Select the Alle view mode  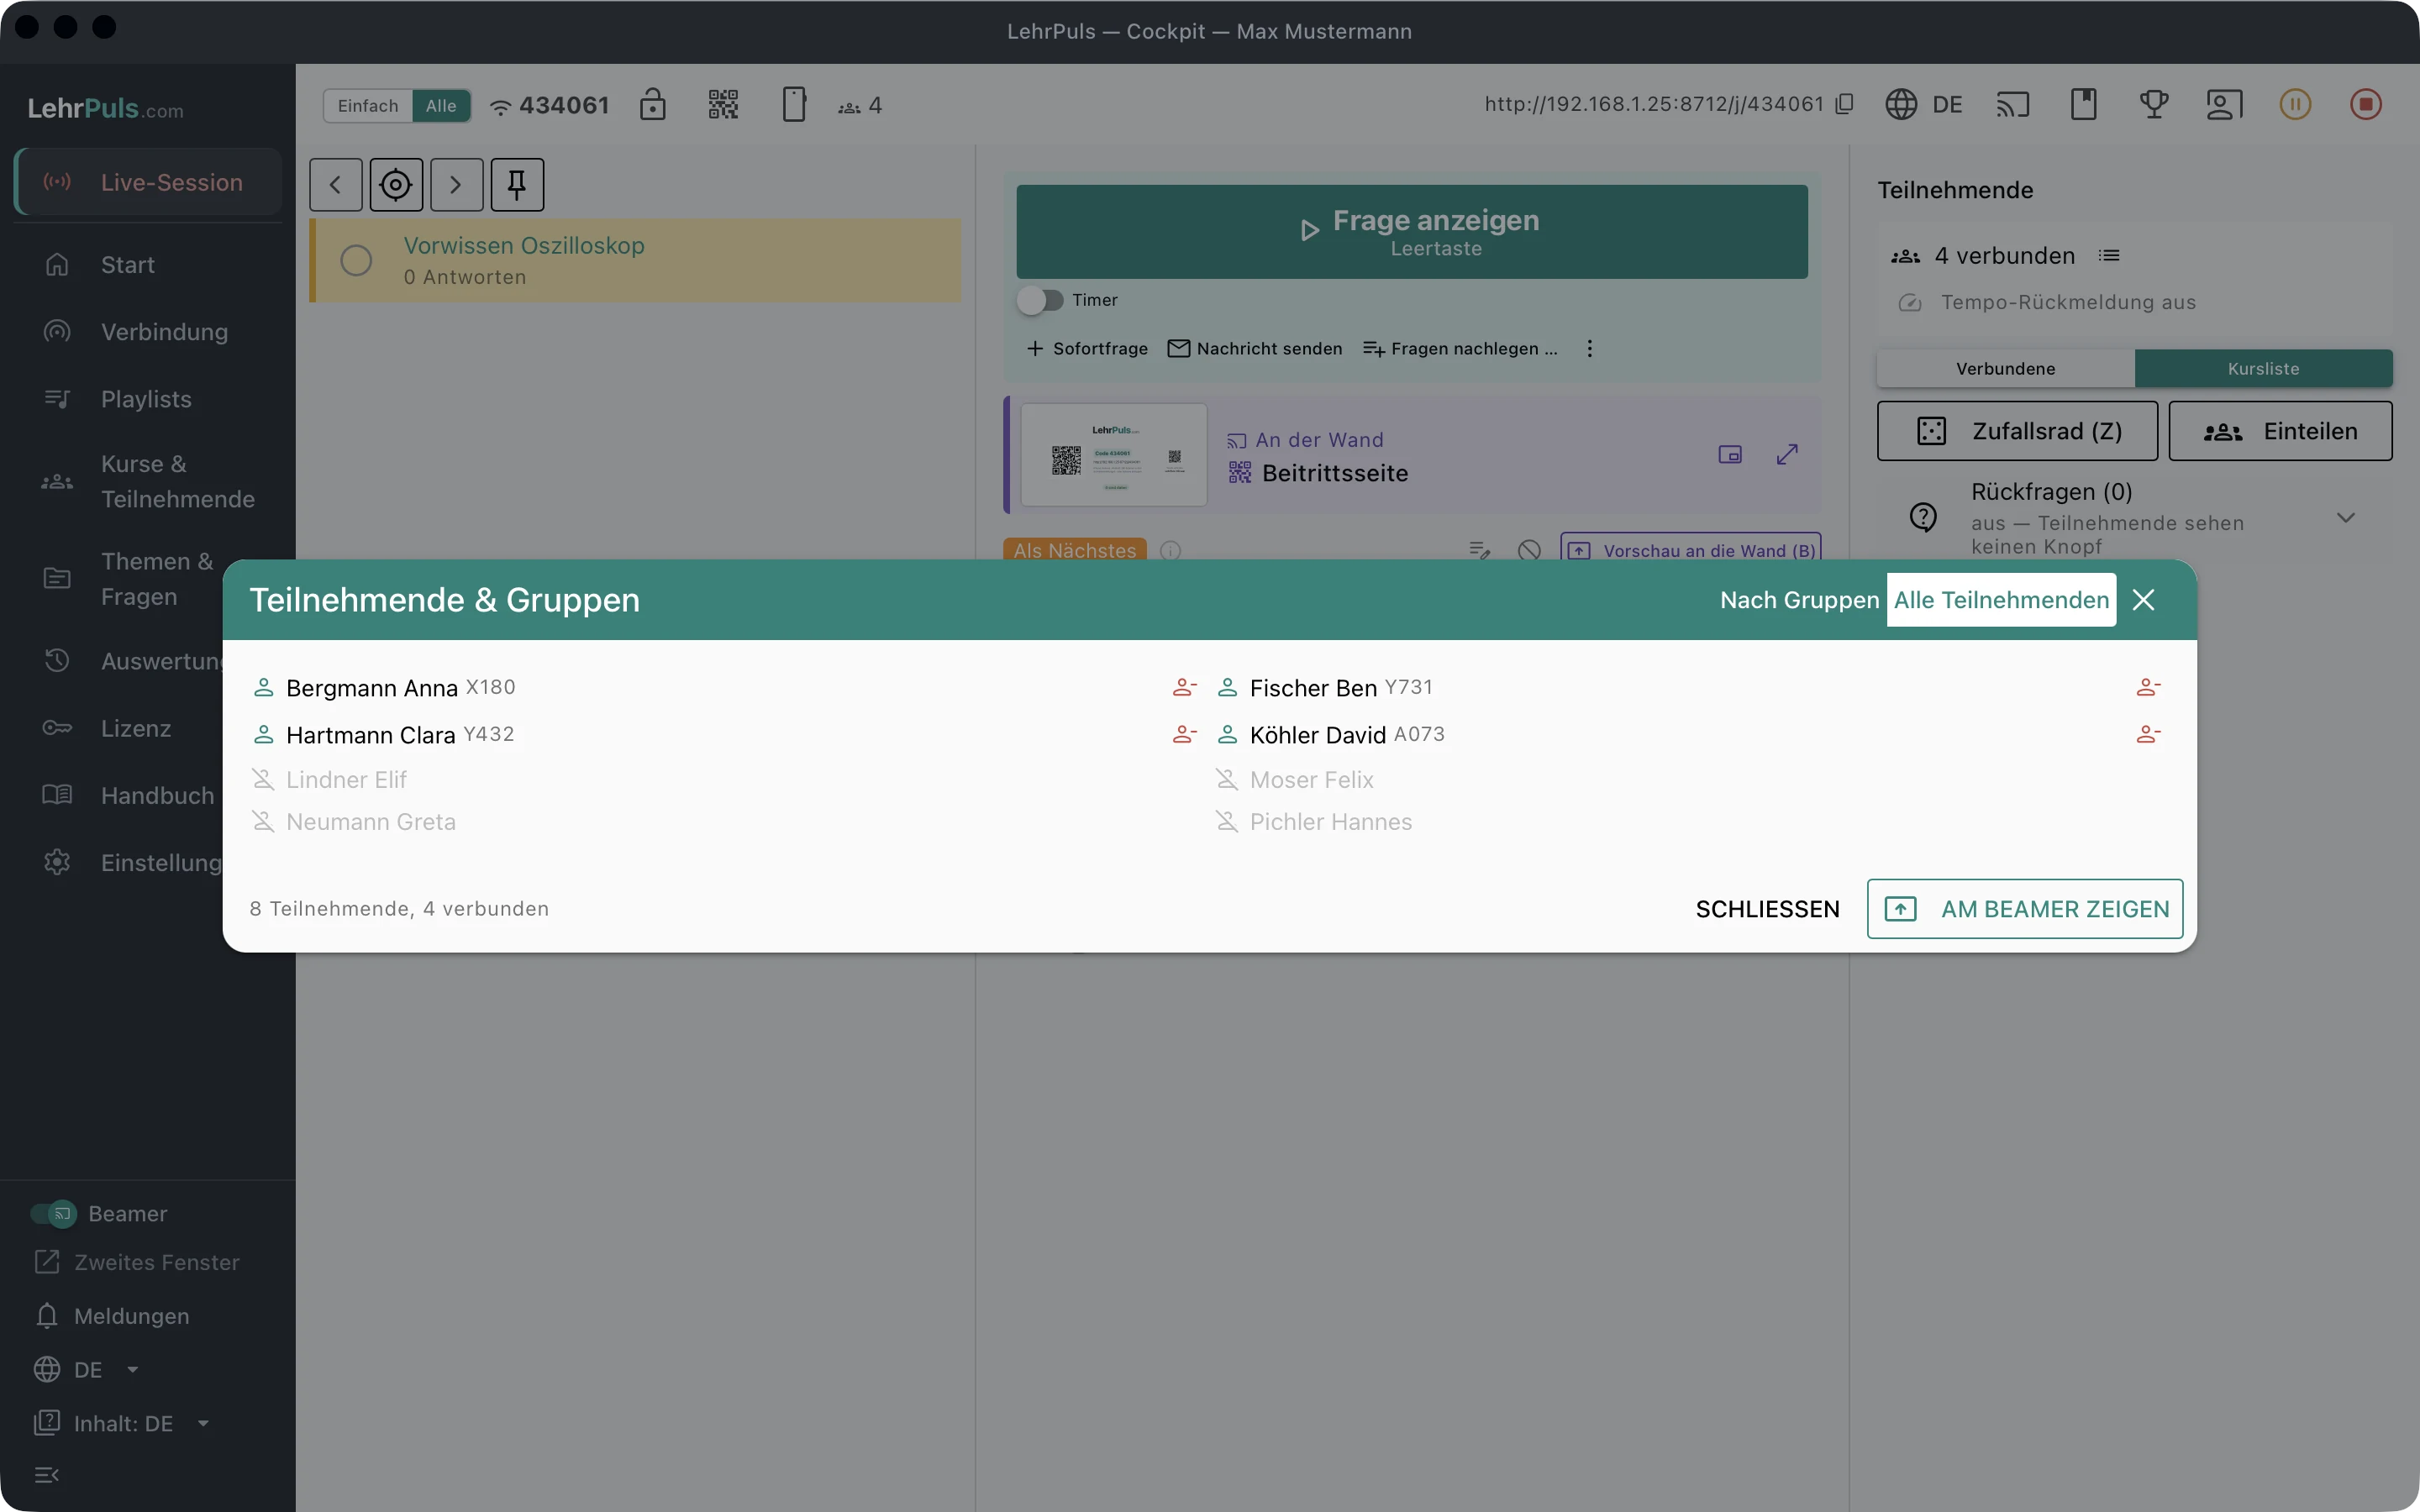tap(441, 106)
